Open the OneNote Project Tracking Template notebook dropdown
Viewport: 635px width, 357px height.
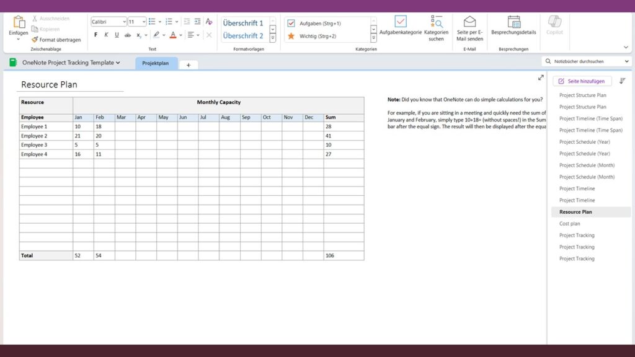(x=71, y=63)
